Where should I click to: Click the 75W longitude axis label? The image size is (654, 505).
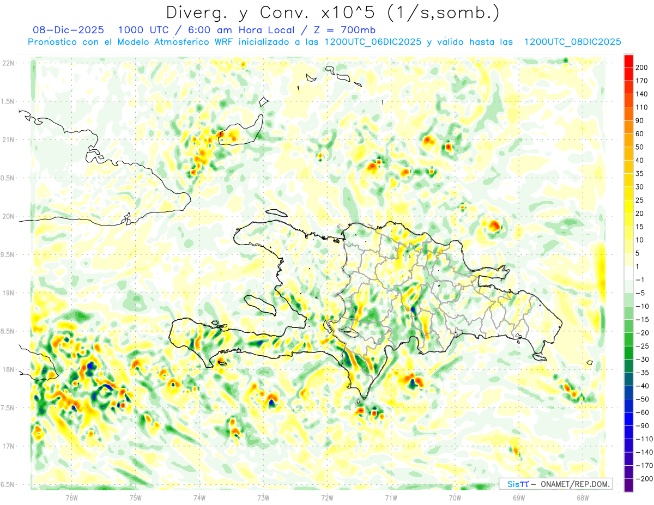pyautogui.click(x=136, y=497)
